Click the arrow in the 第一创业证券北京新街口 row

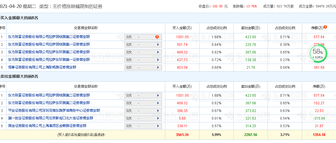point(158,118)
